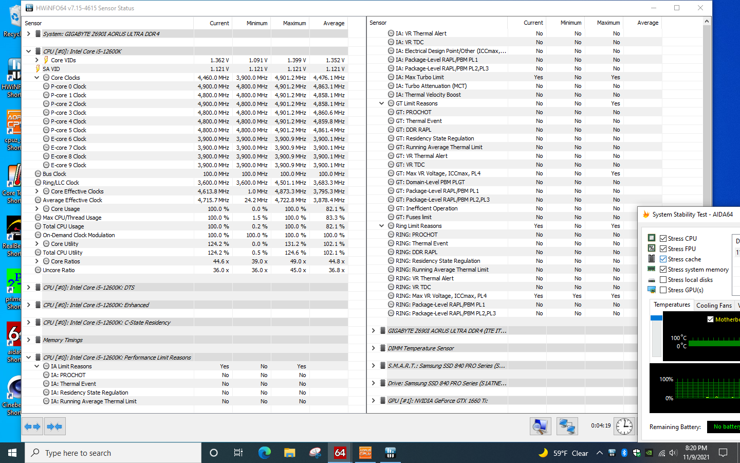Expand Drive Samsung SSD 840 PRO section
The height and width of the screenshot is (463, 740).
click(x=374, y=383)
